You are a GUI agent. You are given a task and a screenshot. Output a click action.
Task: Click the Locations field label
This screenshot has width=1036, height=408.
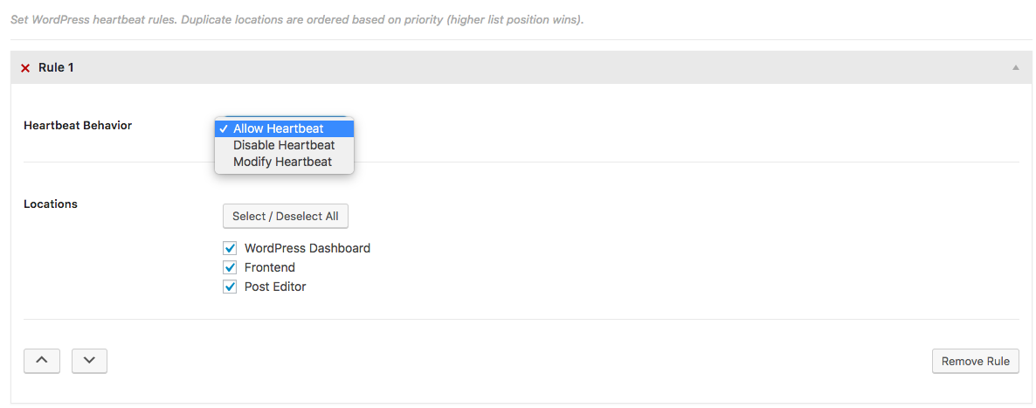click(51, 204)
